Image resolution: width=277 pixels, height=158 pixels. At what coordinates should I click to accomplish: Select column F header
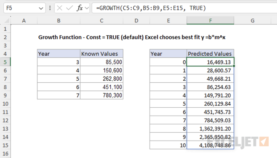click(210, 21)
